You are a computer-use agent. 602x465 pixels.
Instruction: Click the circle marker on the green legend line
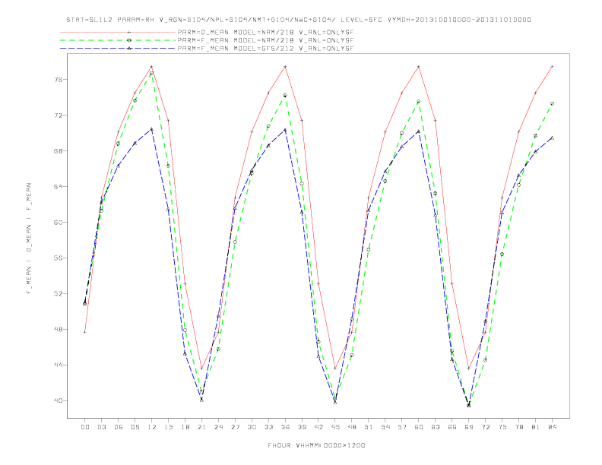tap(129, 40)
